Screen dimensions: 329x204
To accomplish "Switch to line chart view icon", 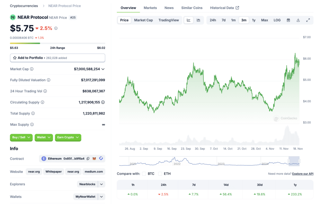I will pyautogui.click(x=189, y=20).
